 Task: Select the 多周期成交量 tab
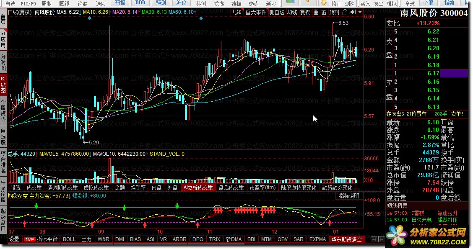point(62,187)
